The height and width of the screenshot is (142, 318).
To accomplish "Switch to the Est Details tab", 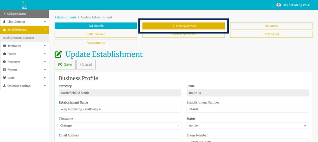I will coord(96,26).
